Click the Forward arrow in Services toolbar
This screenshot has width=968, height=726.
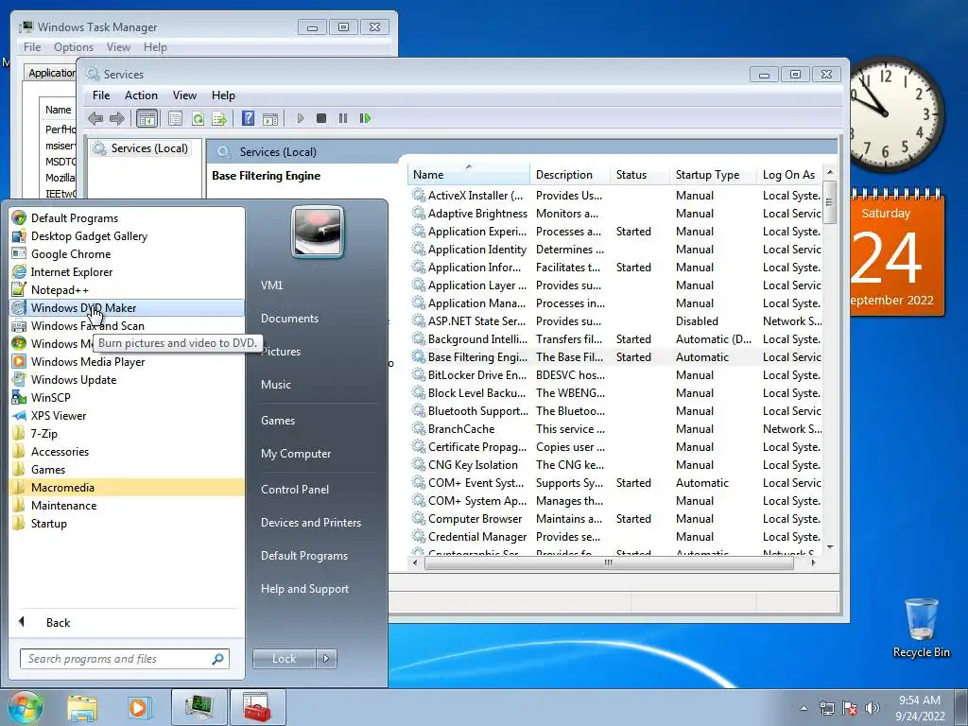coord(116,118)
